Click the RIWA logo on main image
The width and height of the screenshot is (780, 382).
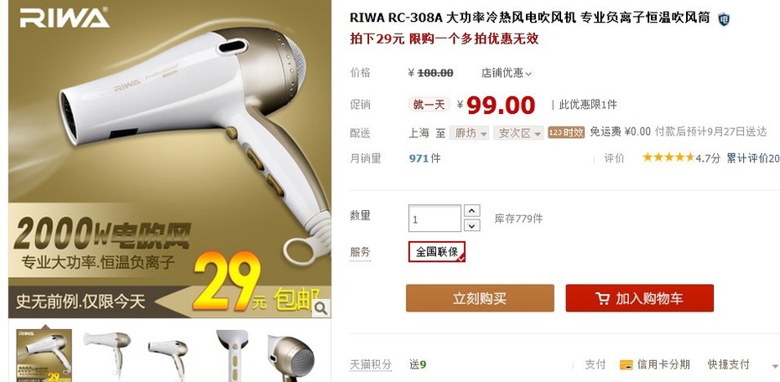[x=64, y=18]
